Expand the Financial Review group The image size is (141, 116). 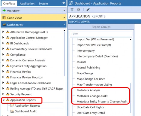click(3, 72)
